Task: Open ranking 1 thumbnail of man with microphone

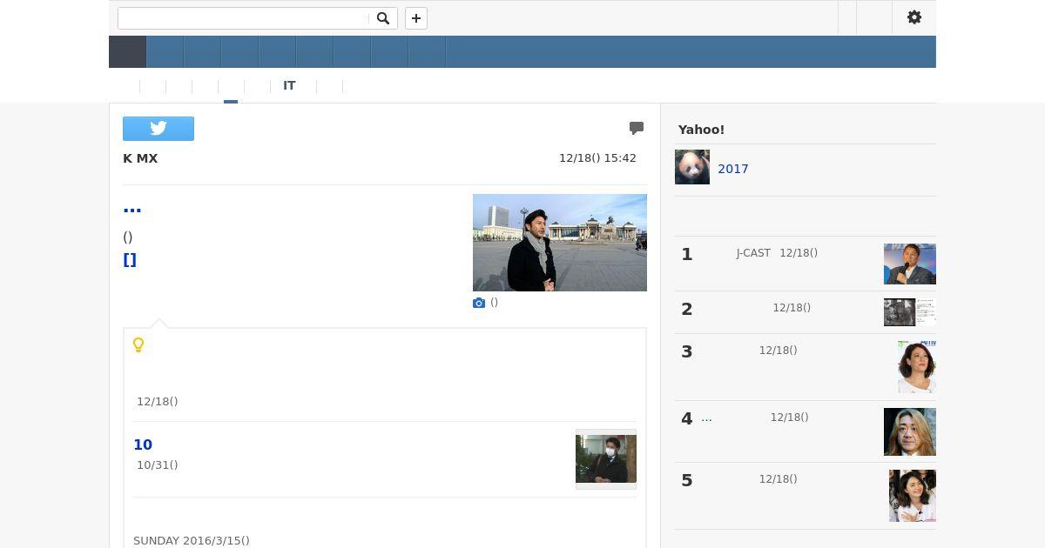Action: click(x=910, y=264)
